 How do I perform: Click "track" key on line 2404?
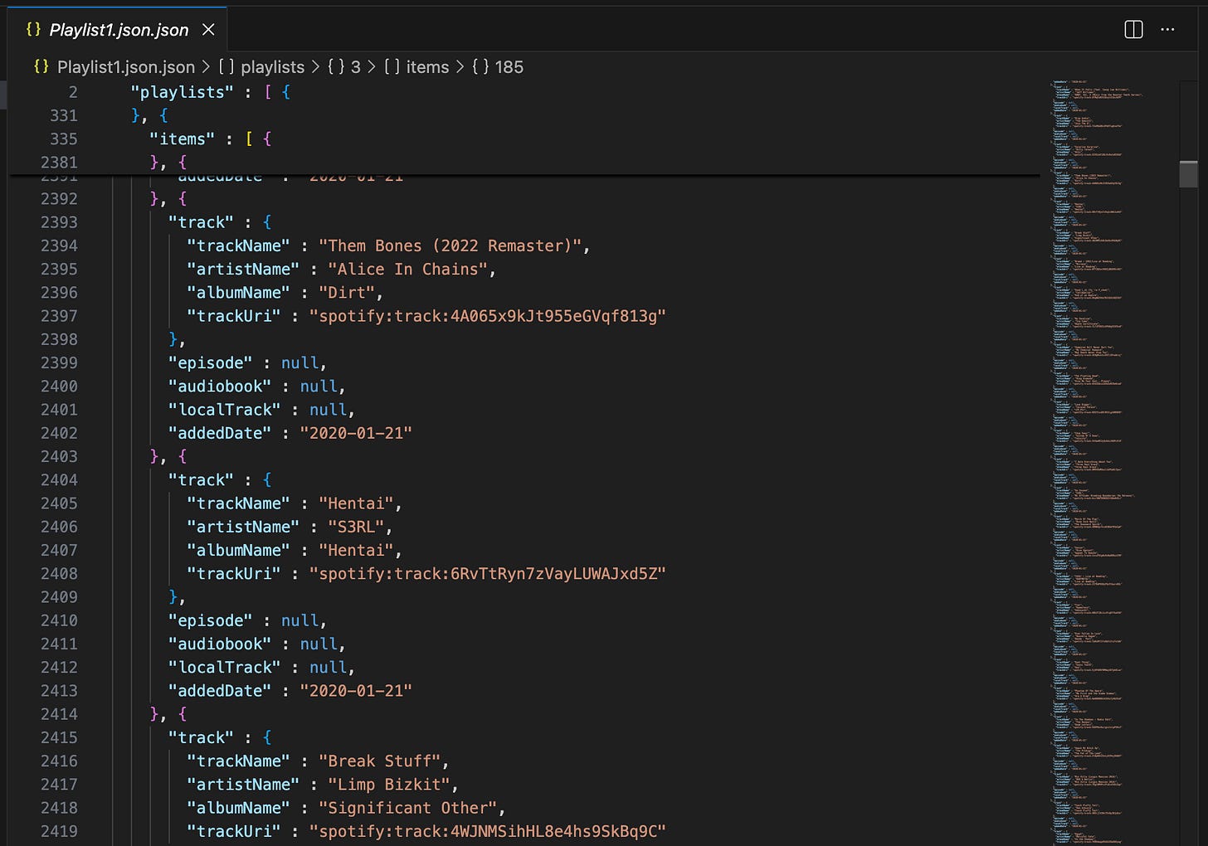click(x=201, y=480)
